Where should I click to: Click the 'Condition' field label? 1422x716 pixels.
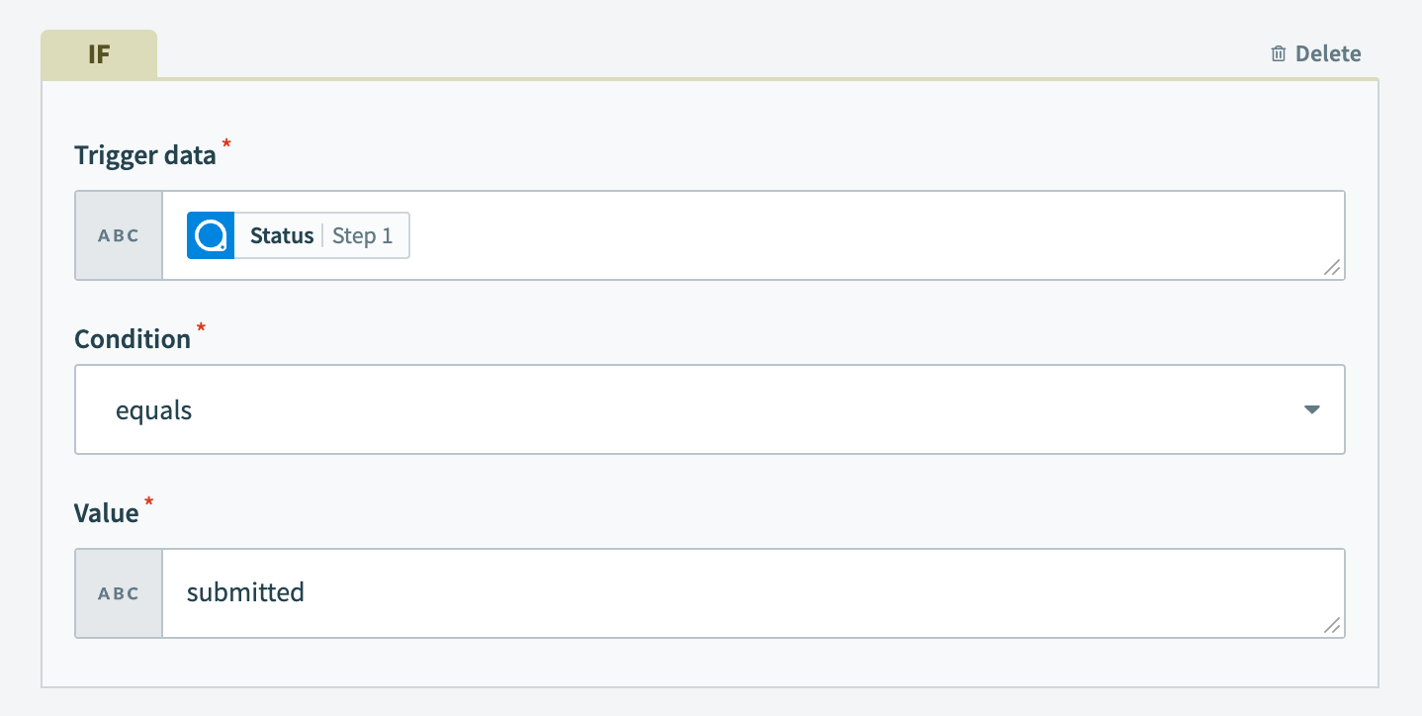pos(133,339)
